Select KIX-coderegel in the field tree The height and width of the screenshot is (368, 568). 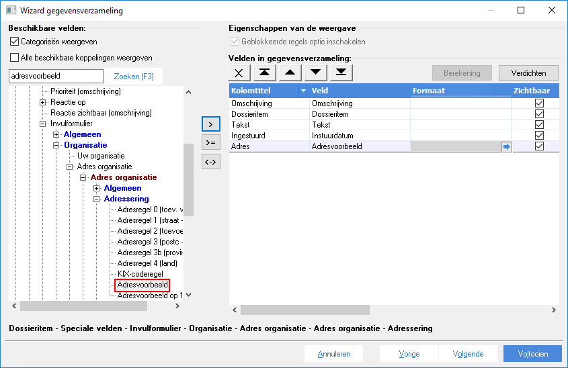click(140, 274)
